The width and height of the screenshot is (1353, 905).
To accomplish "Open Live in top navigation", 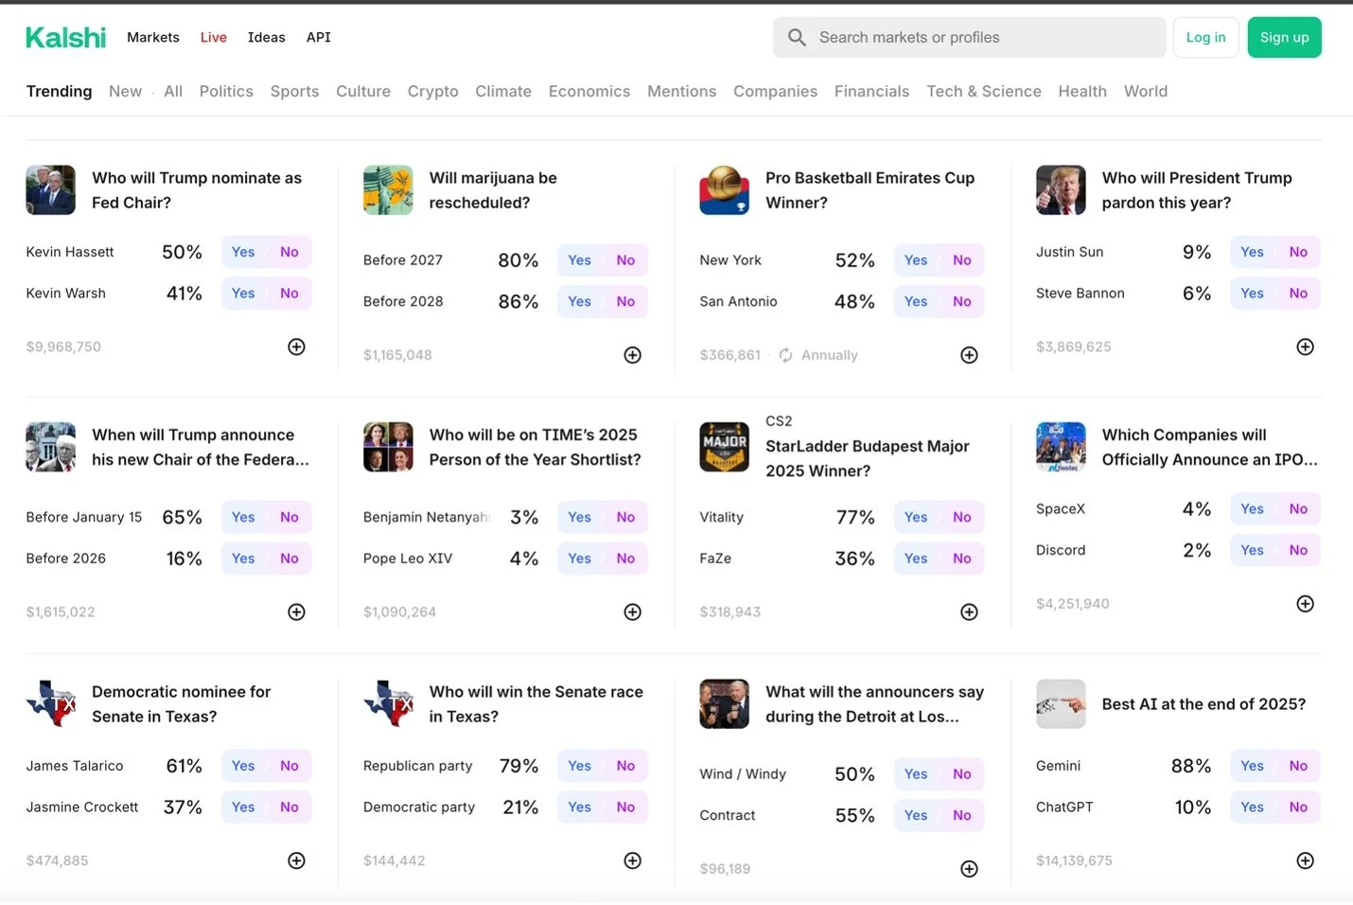I will pyautogui.click(x=213, y=37).
